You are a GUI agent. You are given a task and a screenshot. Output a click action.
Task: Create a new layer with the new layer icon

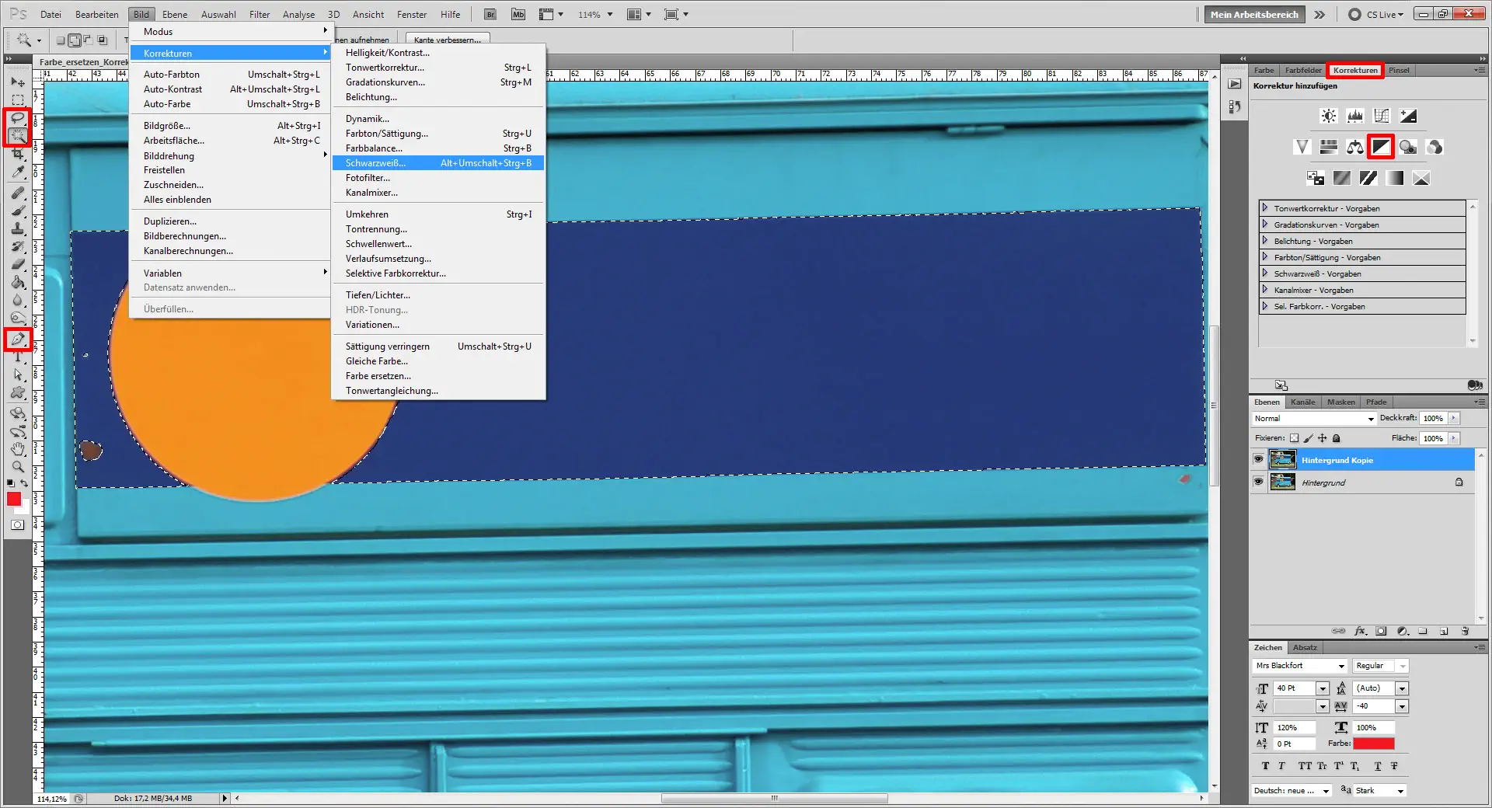point(1443,631)
